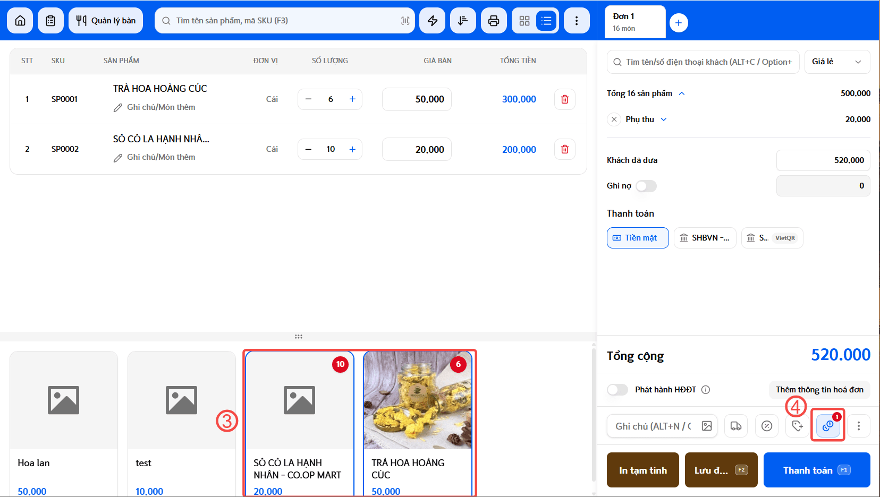Toggle the Ghi nợ debt switch
Viewport: 880px width, 497px height.
pyautogui.click(x=646, y=186)
